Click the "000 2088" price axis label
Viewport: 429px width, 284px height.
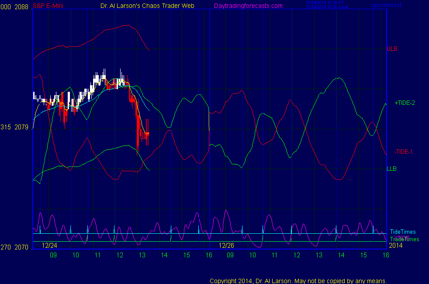pyautogui.click(x=14, y=7)
